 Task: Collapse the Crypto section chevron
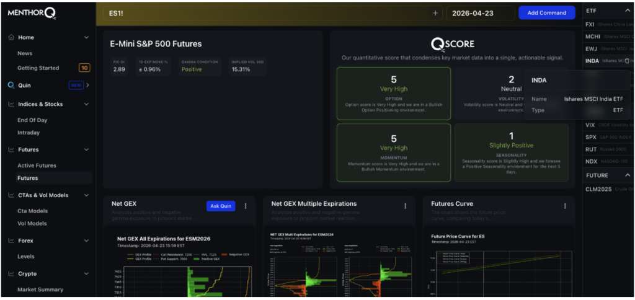pyautogui.click(x=86, y=274)
